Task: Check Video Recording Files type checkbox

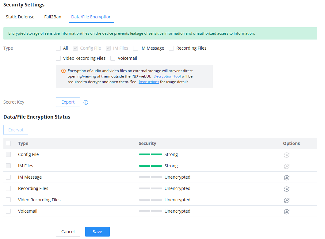Action: 58,58
